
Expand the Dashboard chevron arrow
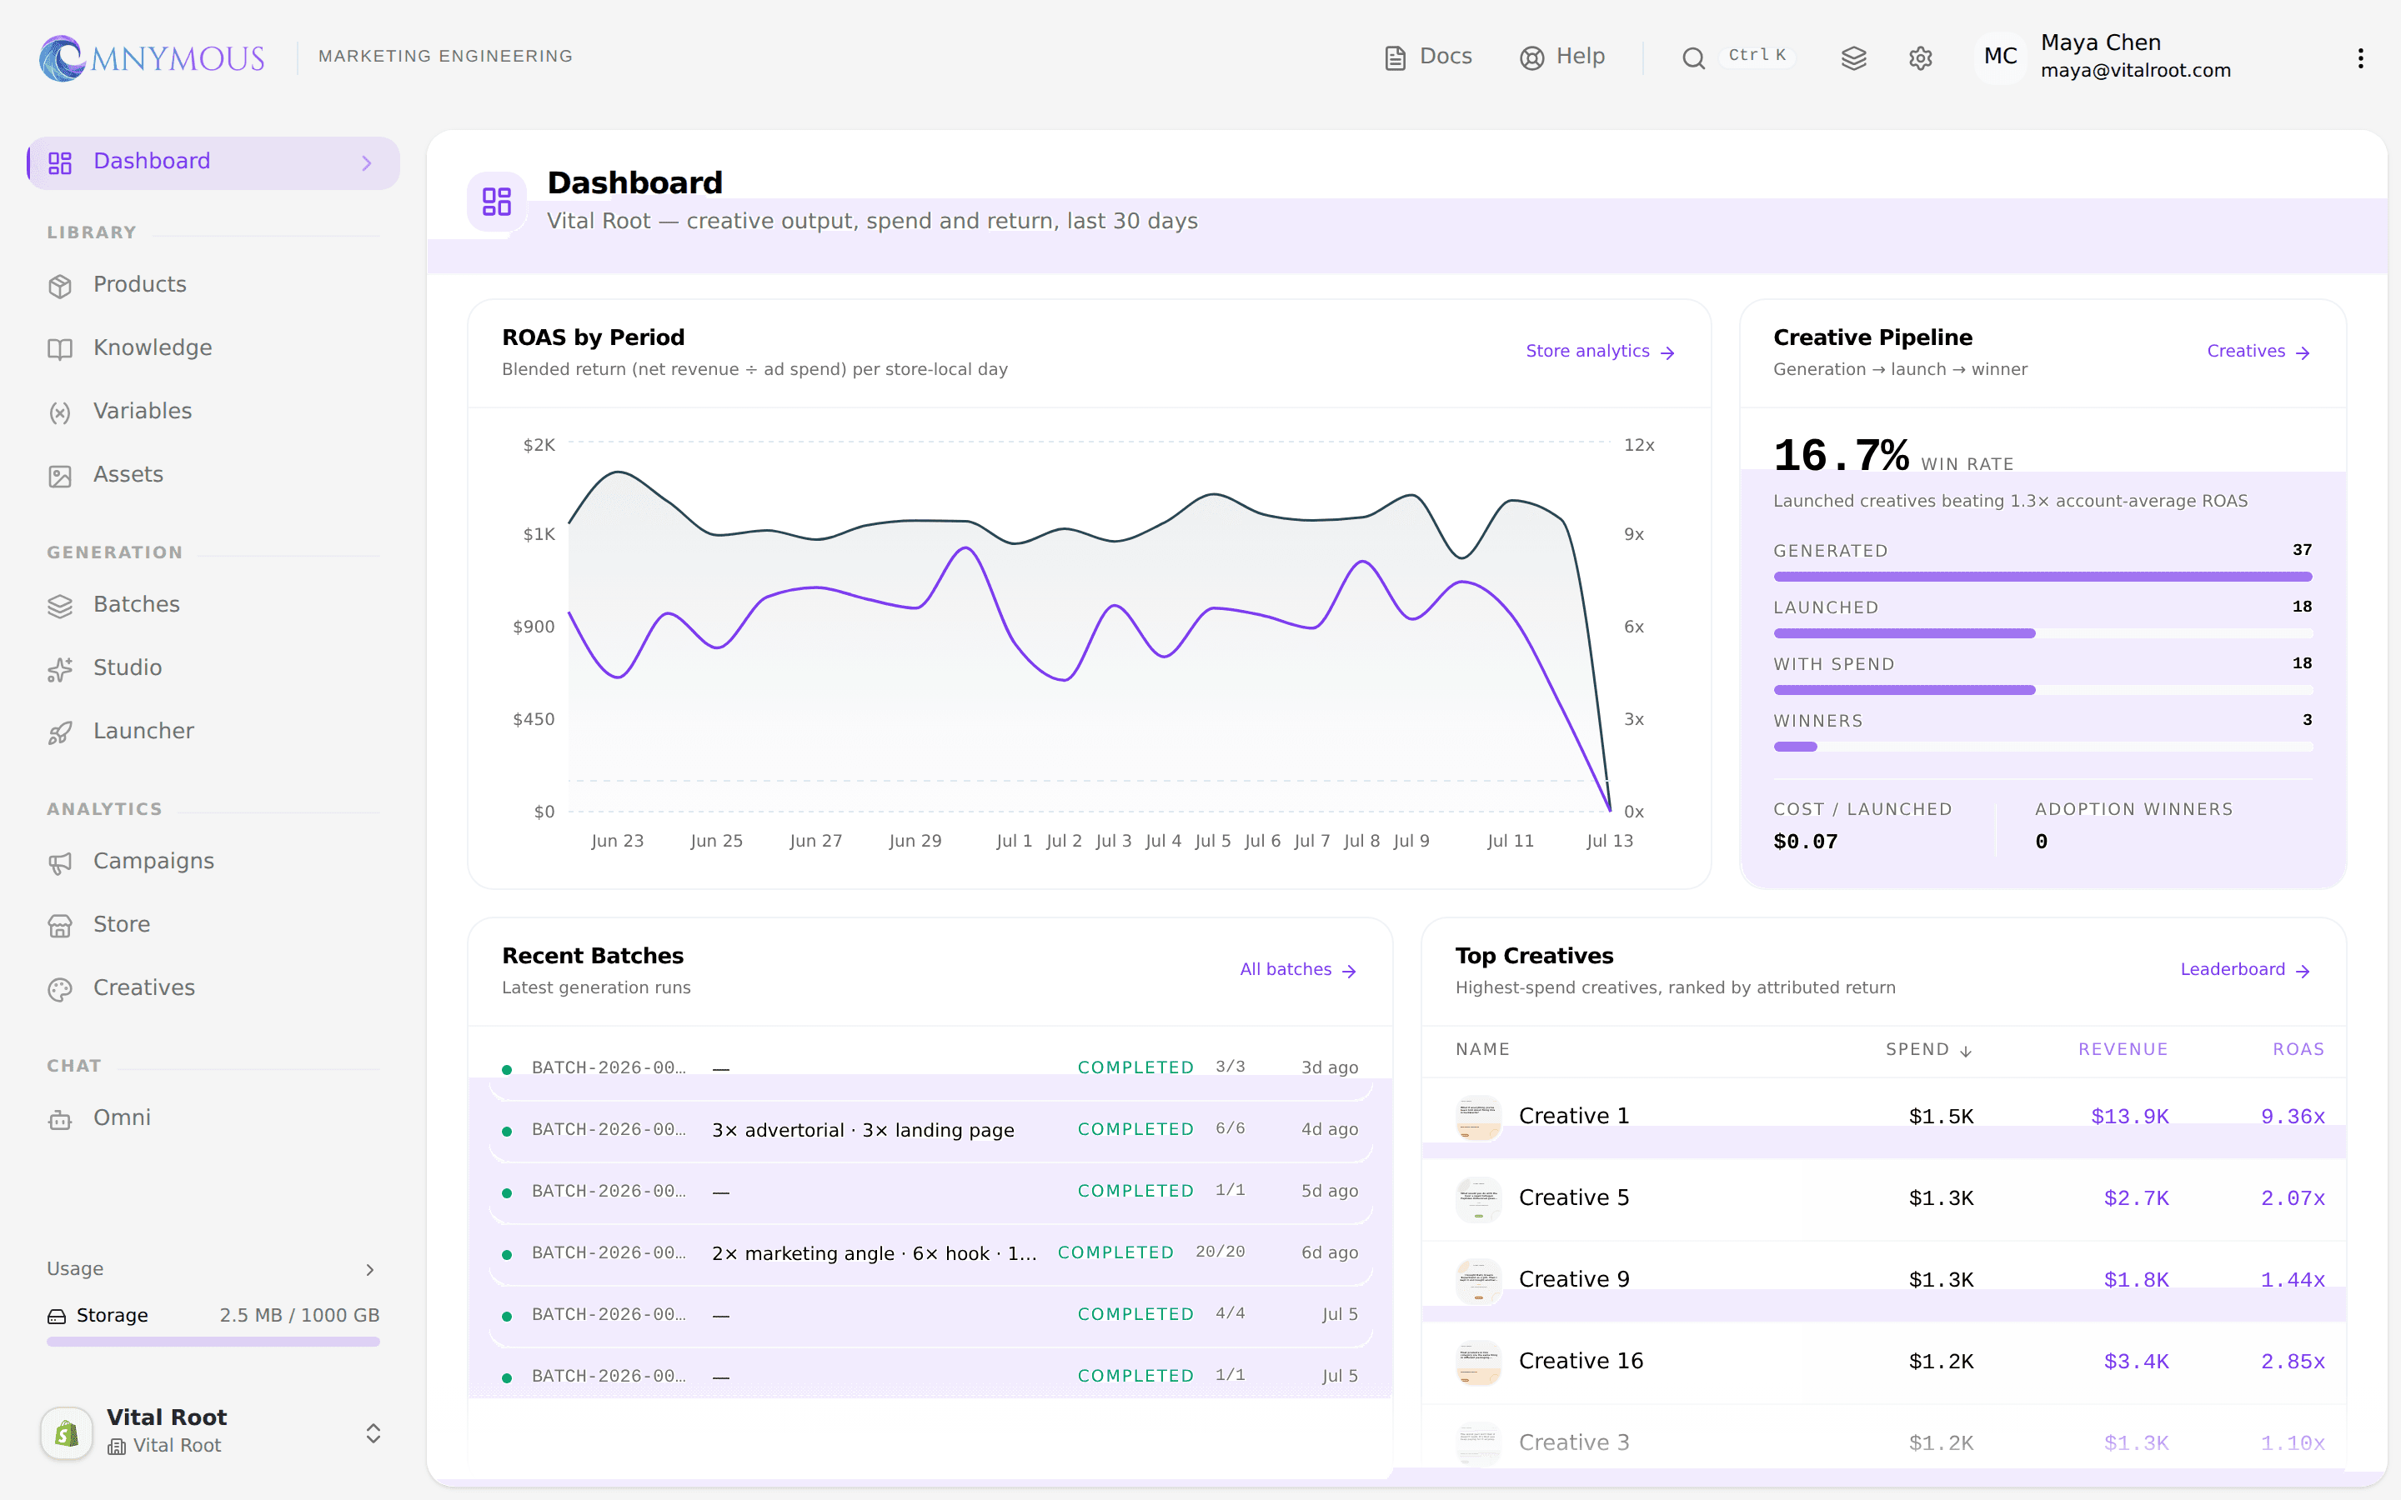click(367, 162)
